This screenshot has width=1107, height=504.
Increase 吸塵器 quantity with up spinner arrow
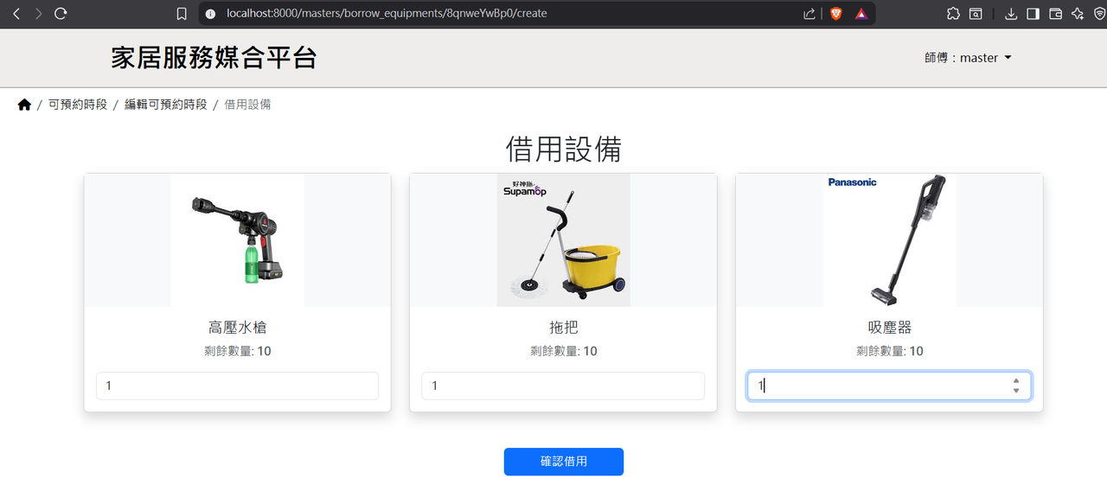click(x=1015, y=380)
